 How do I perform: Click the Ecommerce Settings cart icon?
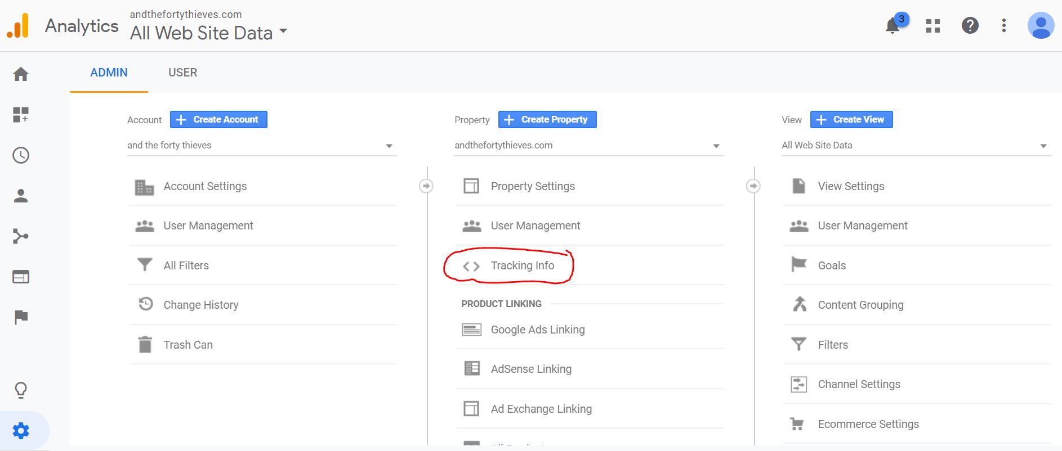pos(797,424)
